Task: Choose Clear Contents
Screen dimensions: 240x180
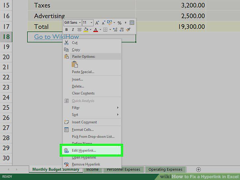Action: (92, 93)
